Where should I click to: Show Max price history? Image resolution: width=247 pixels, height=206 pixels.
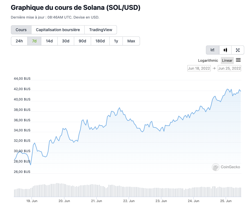pos(131,41)
